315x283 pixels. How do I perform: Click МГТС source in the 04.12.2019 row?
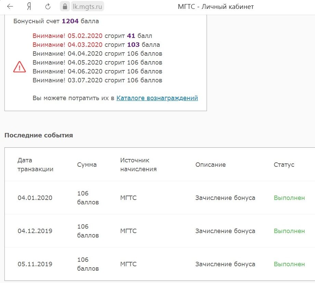[128, 231]
